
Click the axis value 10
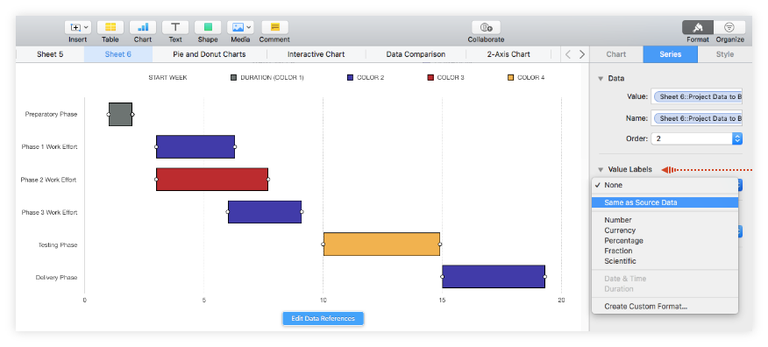pyautogui.click(x=323, y=300)
